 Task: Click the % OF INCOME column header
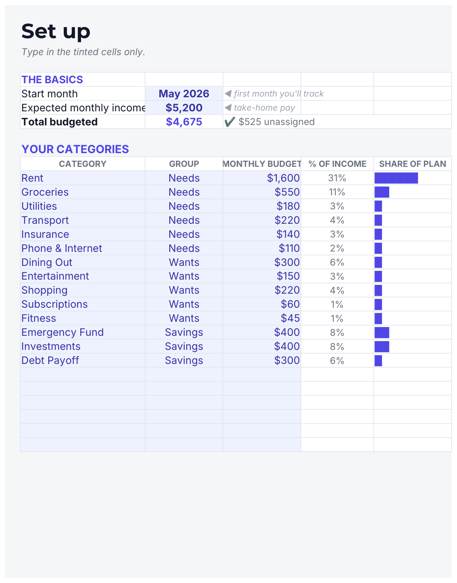[337, 164]
